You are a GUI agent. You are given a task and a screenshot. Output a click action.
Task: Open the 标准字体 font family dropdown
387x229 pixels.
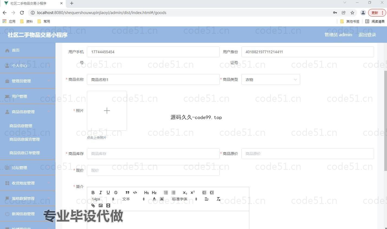[x=185, y=199]
